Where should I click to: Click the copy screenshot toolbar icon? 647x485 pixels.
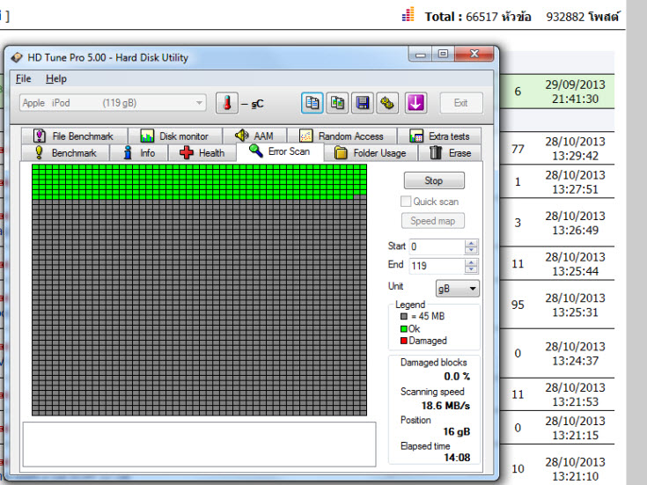click(337, 103)
